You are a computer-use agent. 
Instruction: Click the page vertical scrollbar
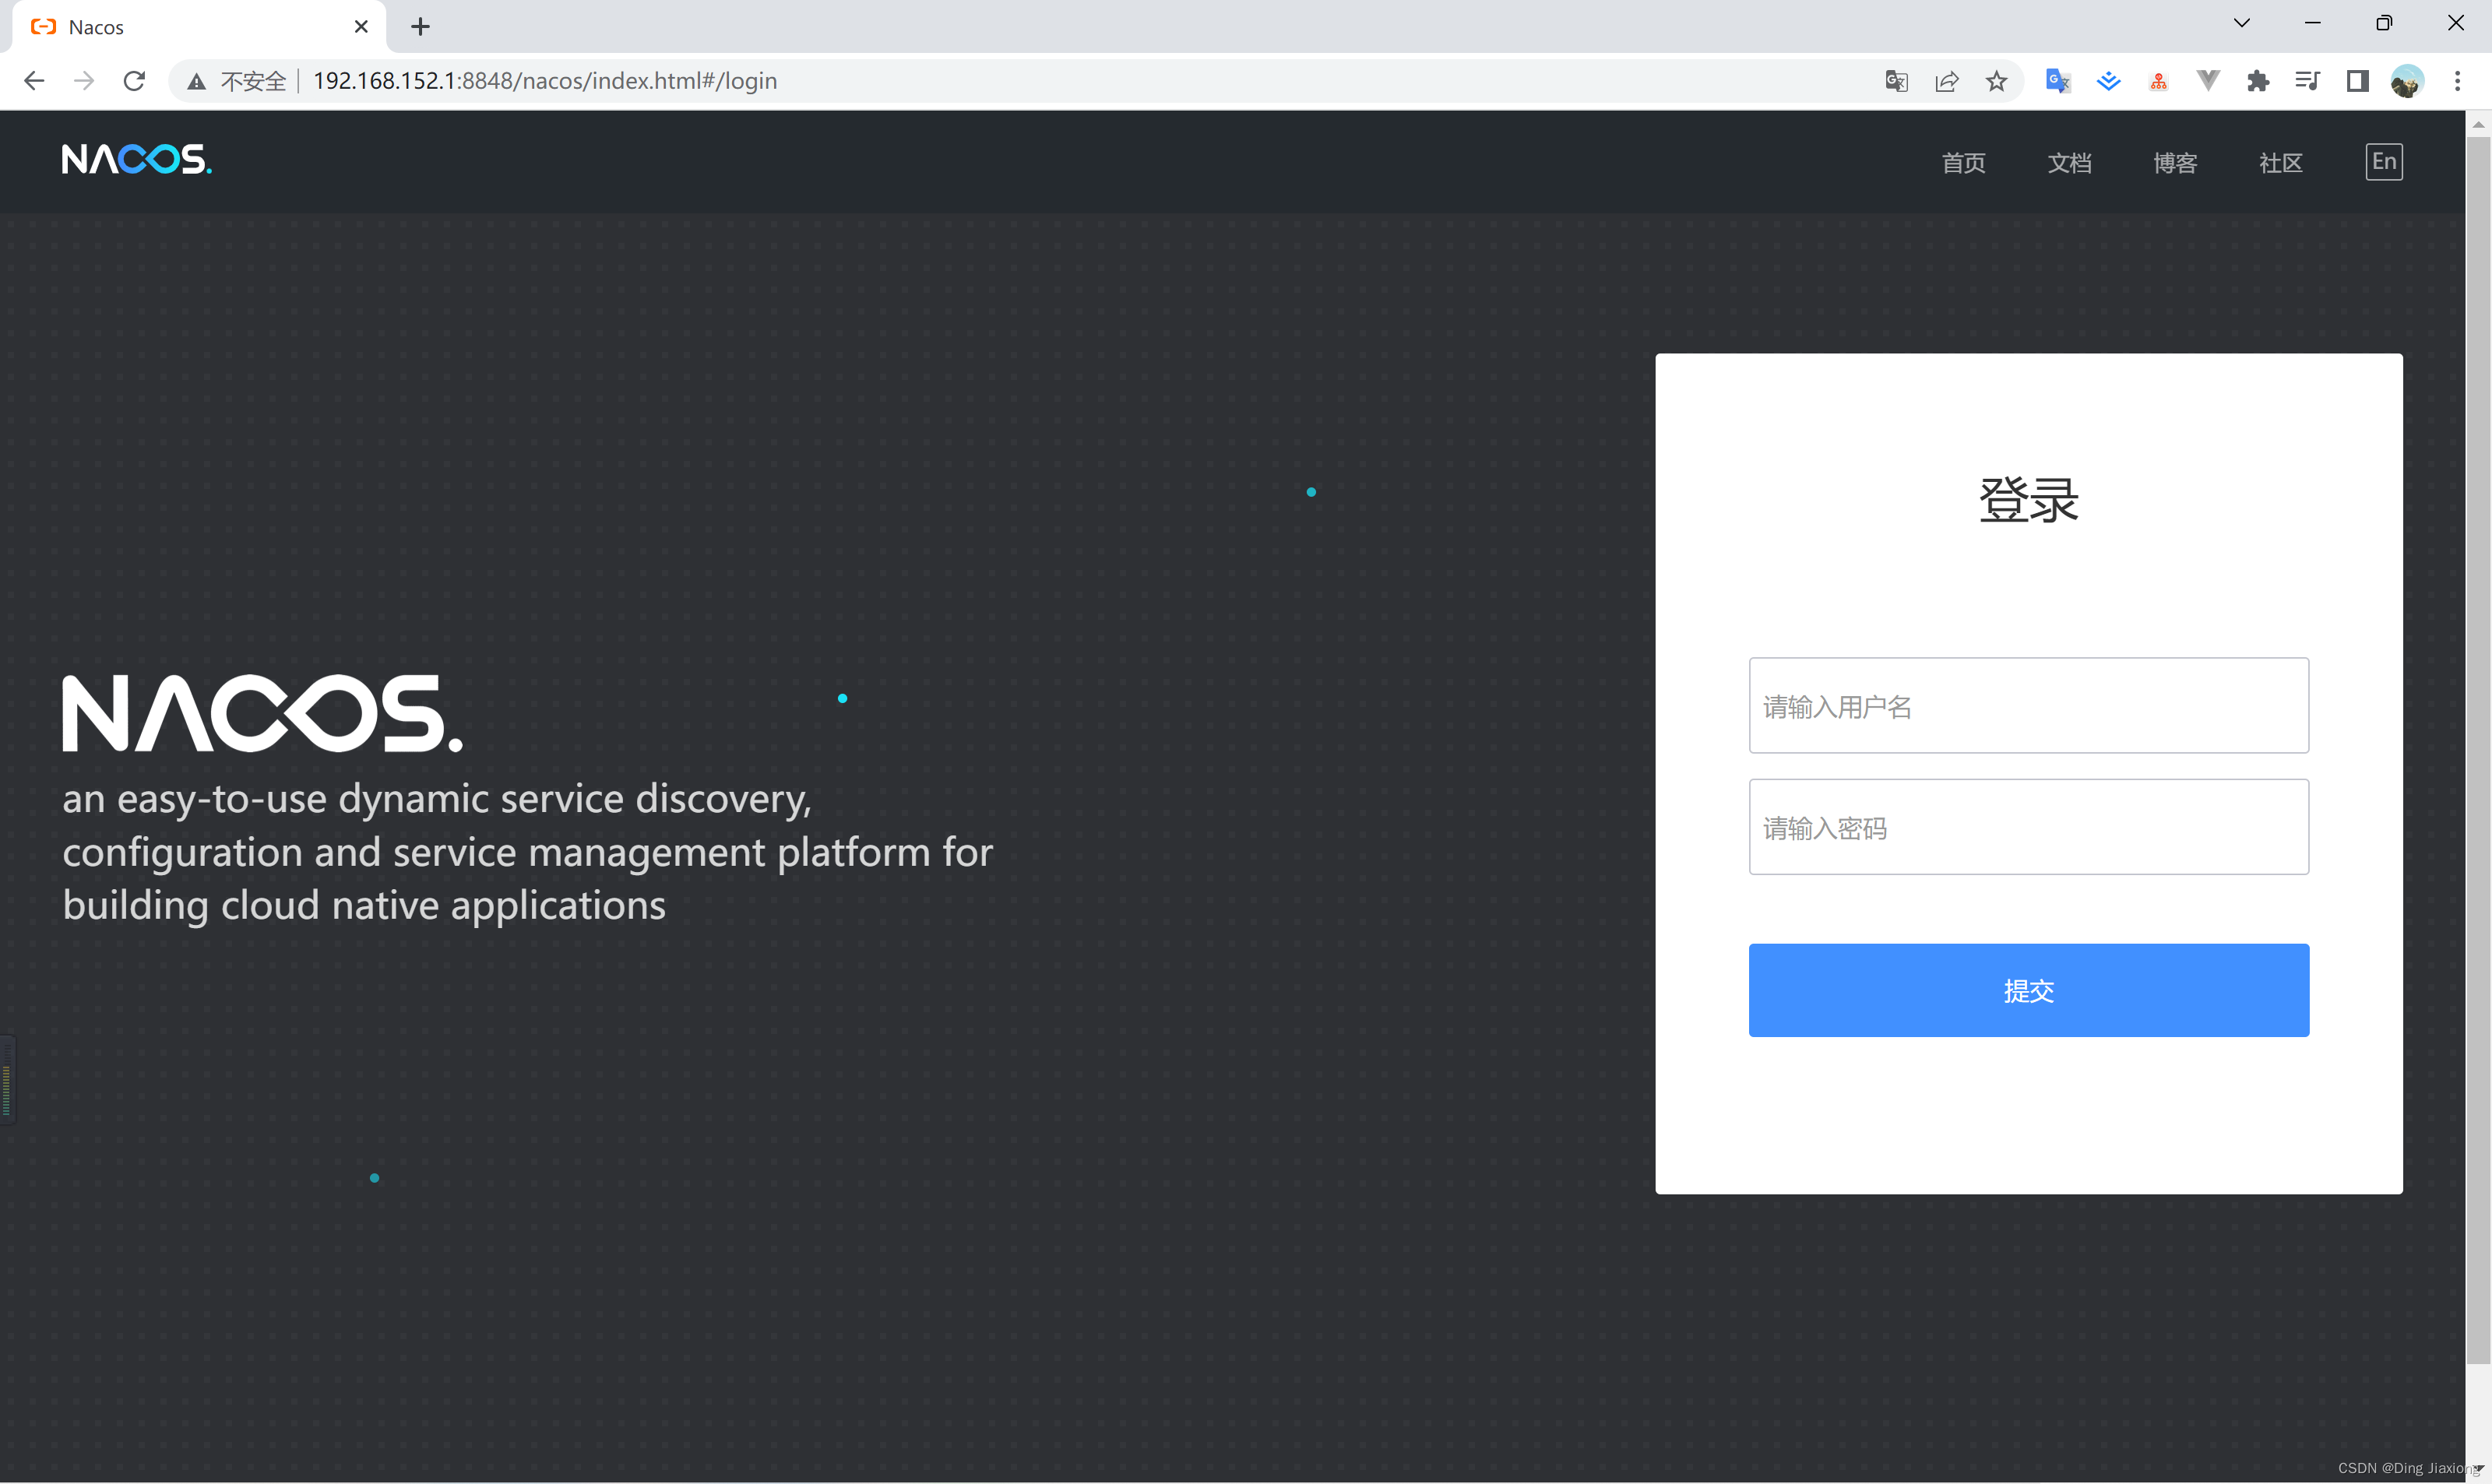[2477, 750]
